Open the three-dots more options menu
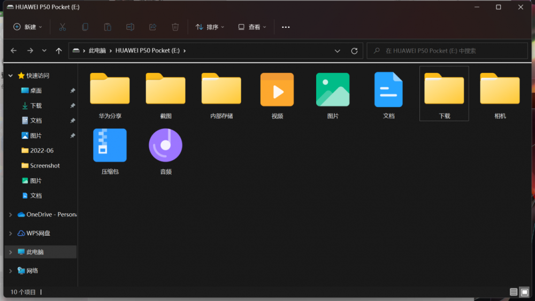The width and height of the screenshot is (535, 301). tap(286, 27)
